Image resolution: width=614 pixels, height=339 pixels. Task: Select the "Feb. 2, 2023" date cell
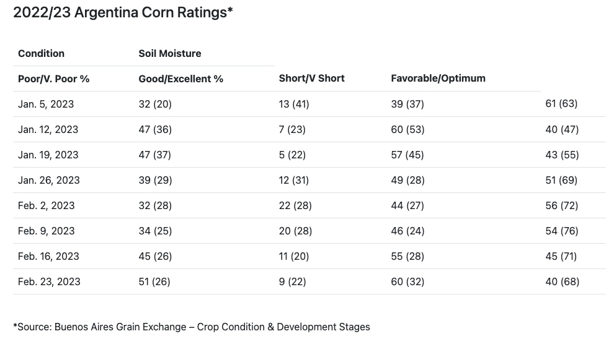click(47, 205)
